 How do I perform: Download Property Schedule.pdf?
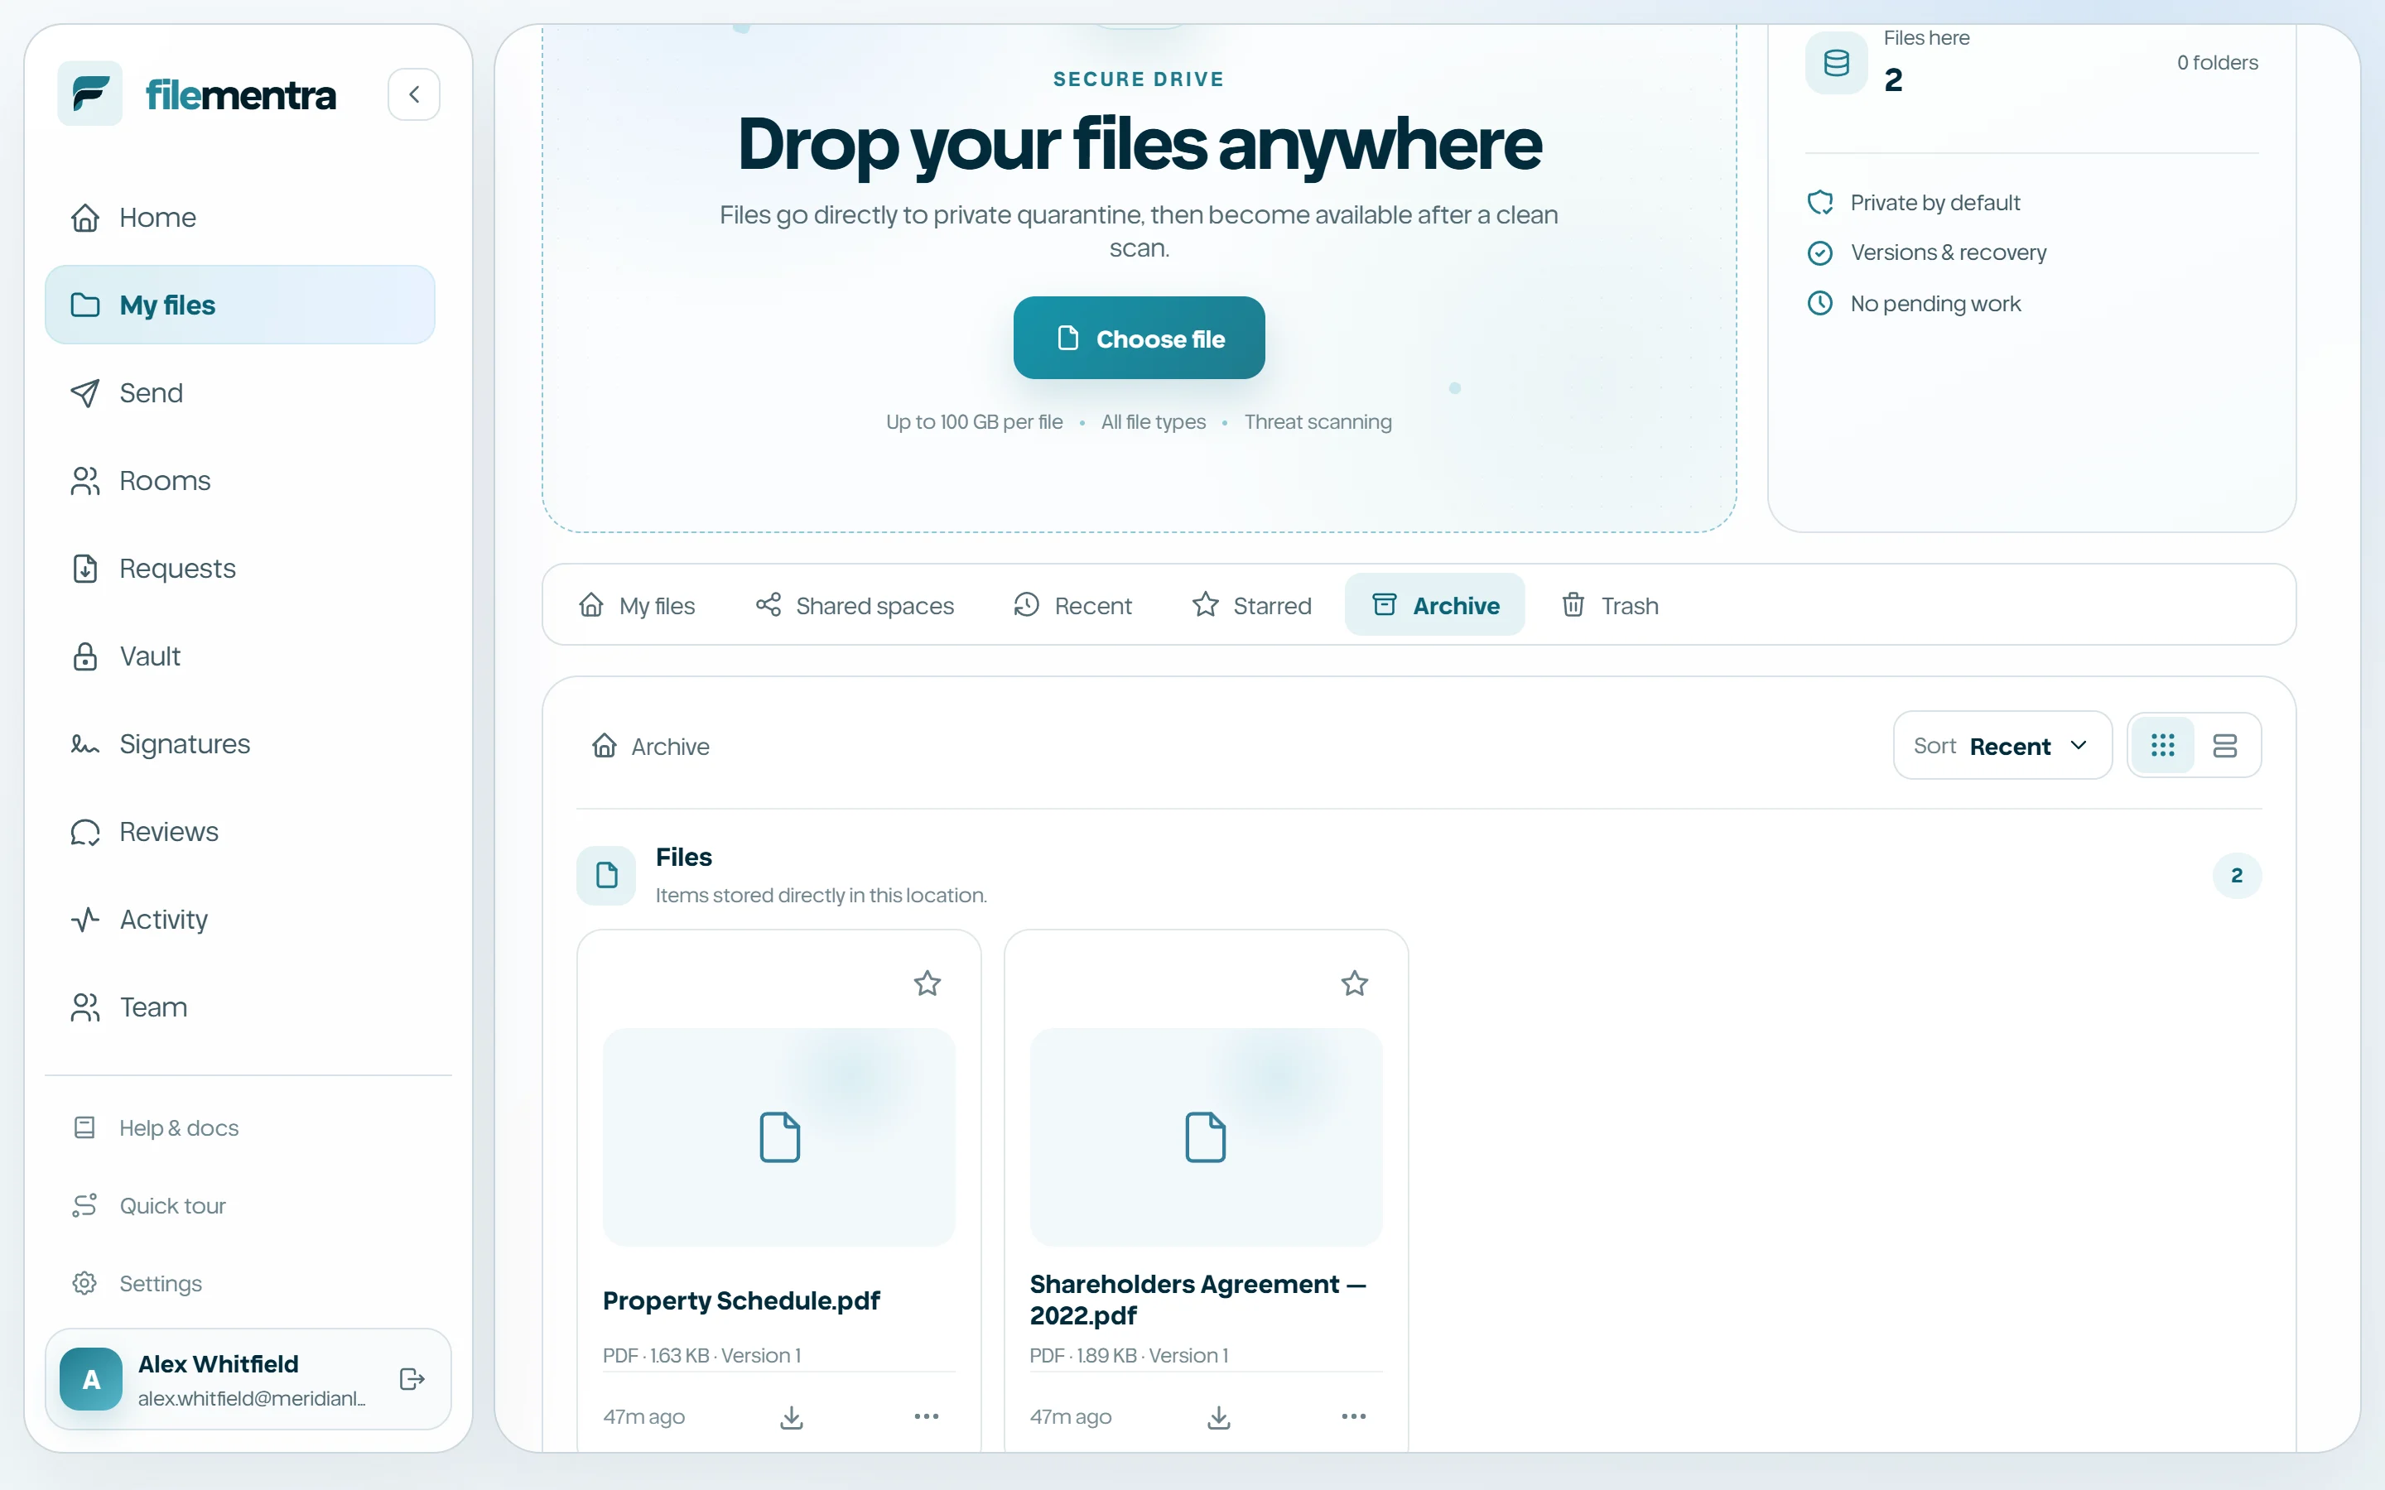click(x=792, y=1417)
